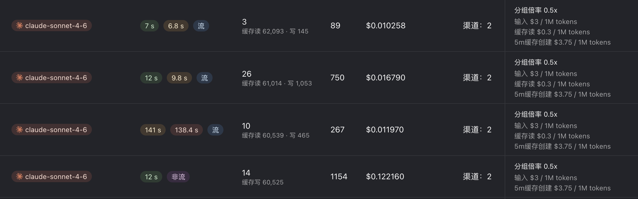Click the Claude icon in the first row
638x199 pixels.
tap(19, 25)
